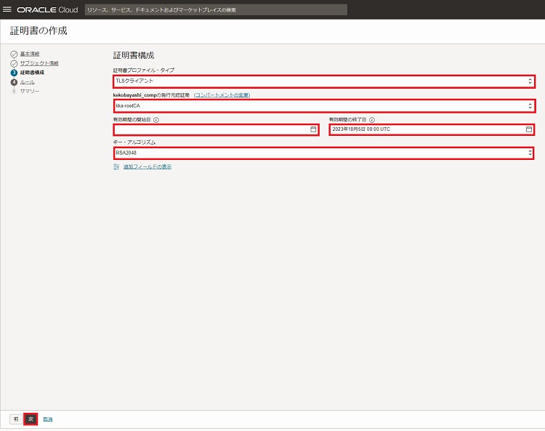Show additional fields via 追加フィールドの表示

point(147,166)
